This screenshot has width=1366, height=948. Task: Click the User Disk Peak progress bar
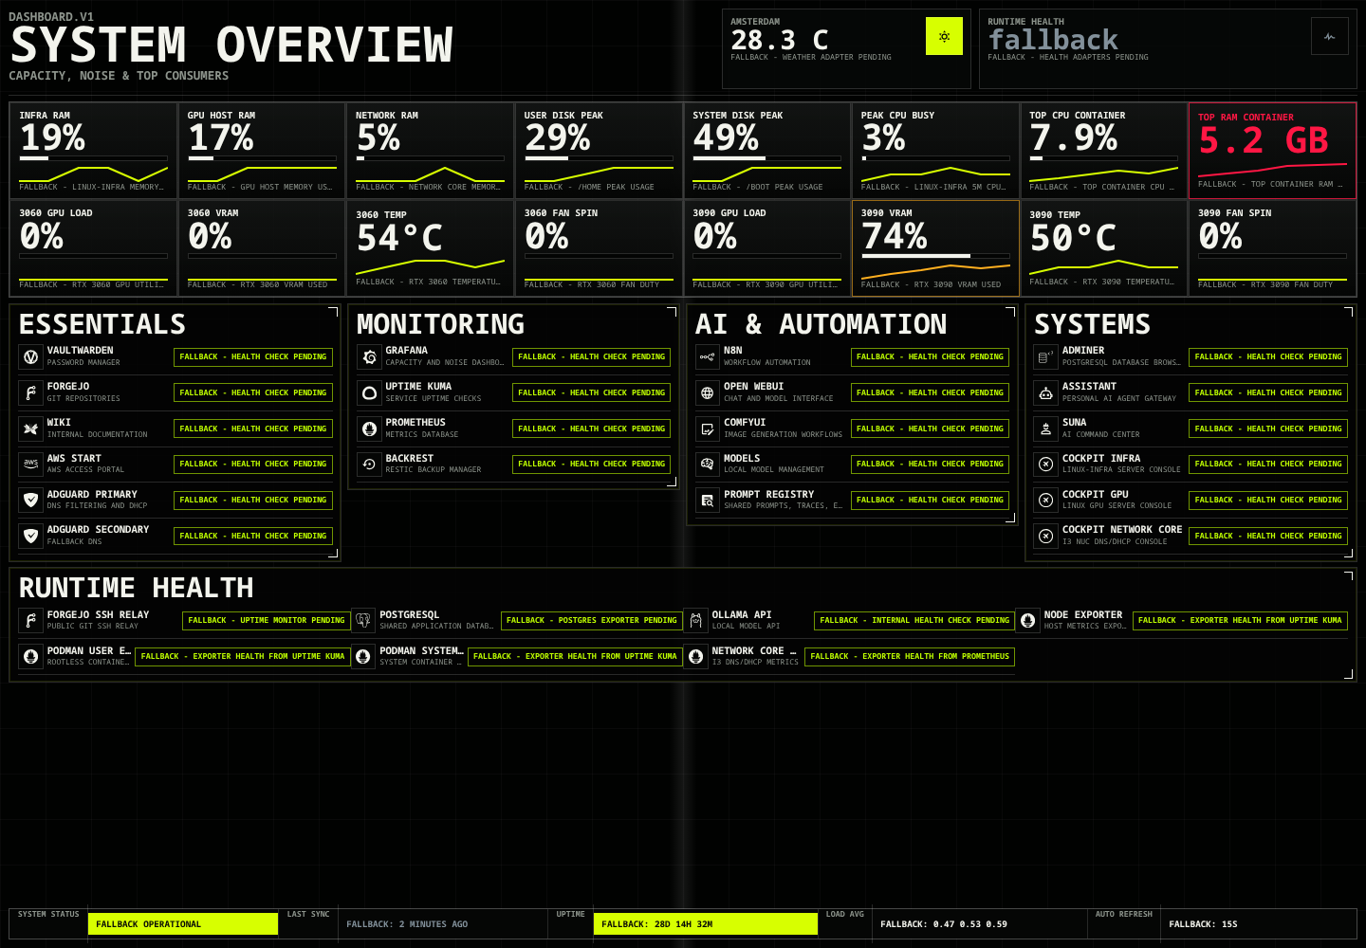(599, 158)
